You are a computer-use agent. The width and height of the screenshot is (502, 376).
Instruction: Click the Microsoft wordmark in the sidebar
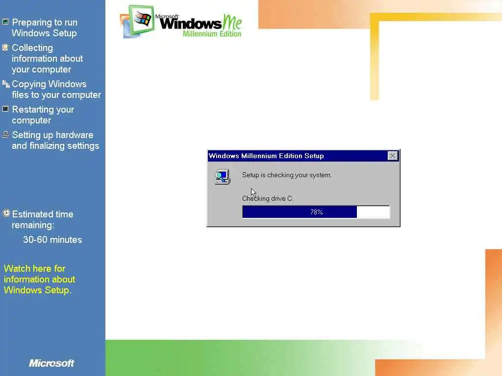pos(51,363)
